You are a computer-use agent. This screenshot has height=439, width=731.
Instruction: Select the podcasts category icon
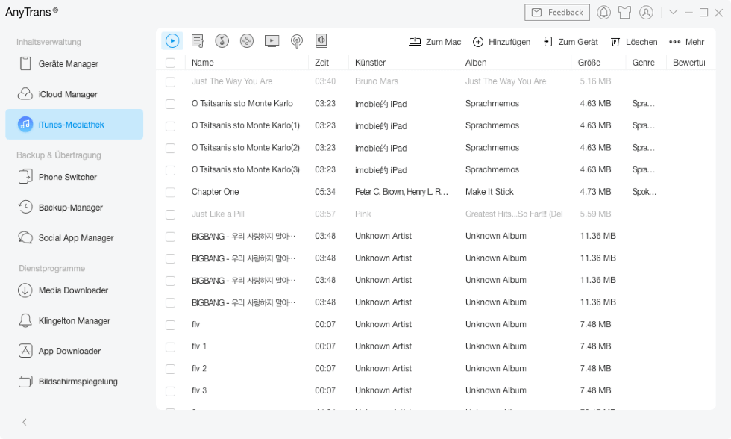point(296,41)
